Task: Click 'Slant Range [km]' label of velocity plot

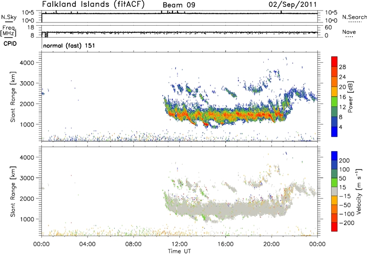Action: (13, 191)
